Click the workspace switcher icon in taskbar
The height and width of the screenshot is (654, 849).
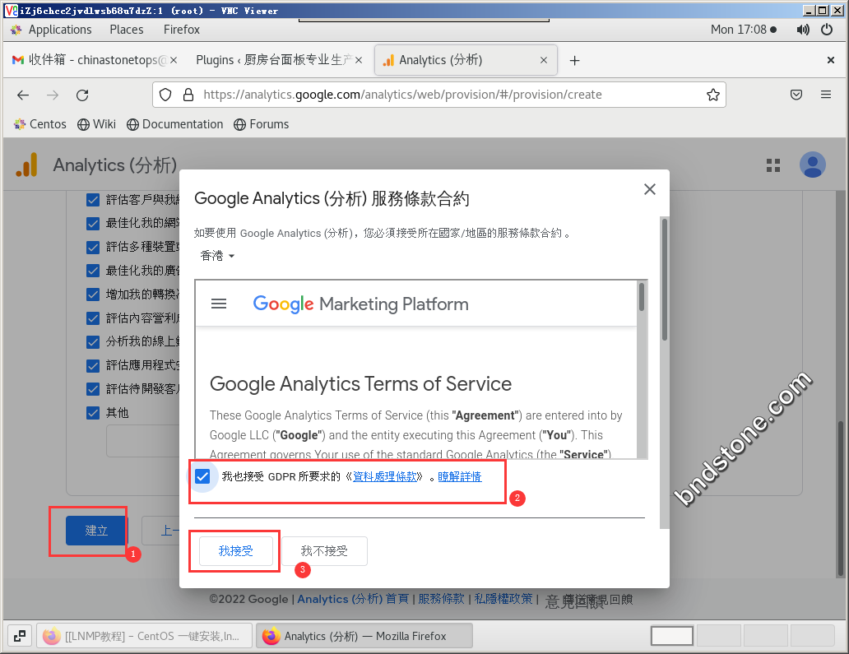(20, 636)
